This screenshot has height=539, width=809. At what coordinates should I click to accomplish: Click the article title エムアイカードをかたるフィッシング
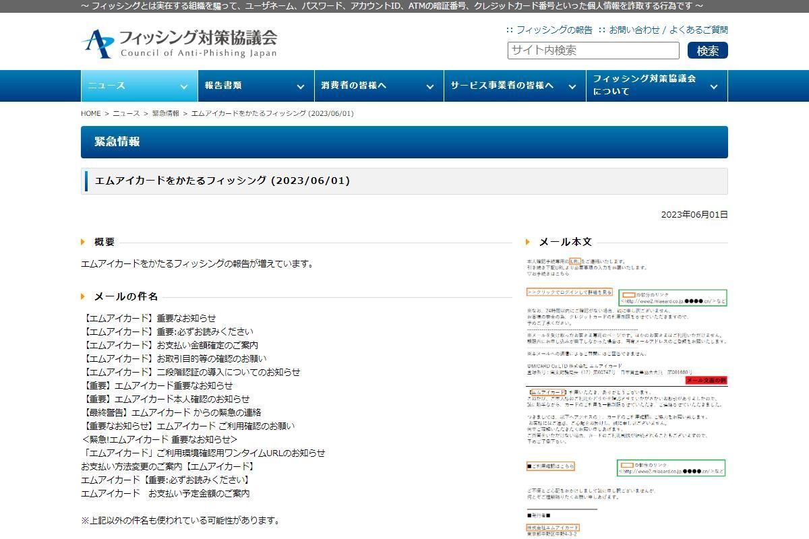point(222,181)
